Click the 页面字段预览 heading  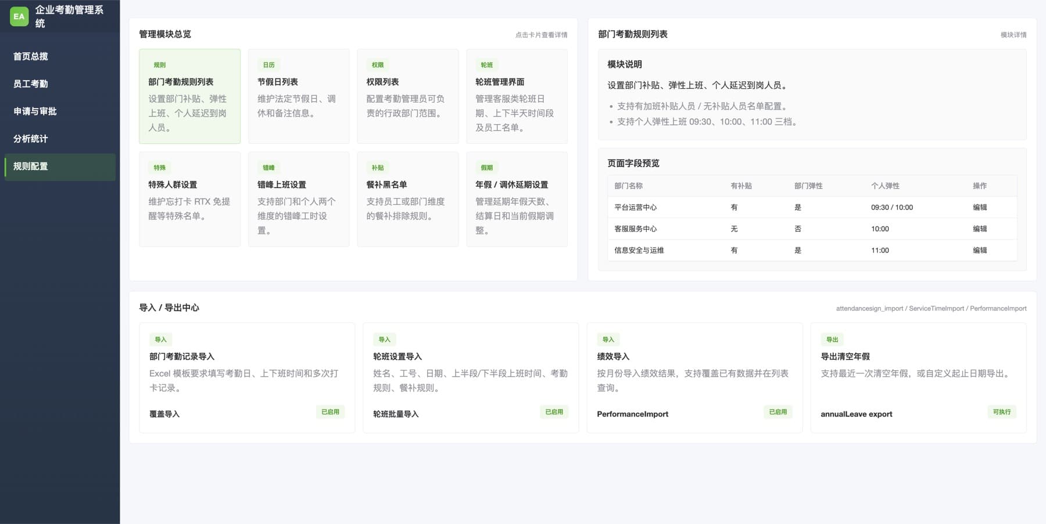pos(633,163)
